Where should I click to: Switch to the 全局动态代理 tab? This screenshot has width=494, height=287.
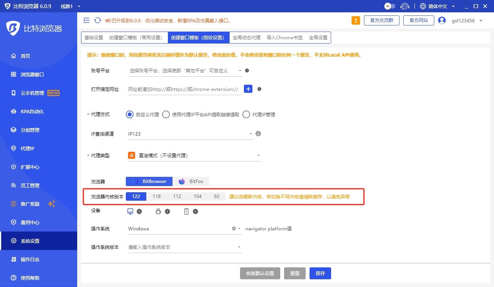coord(246,38)
